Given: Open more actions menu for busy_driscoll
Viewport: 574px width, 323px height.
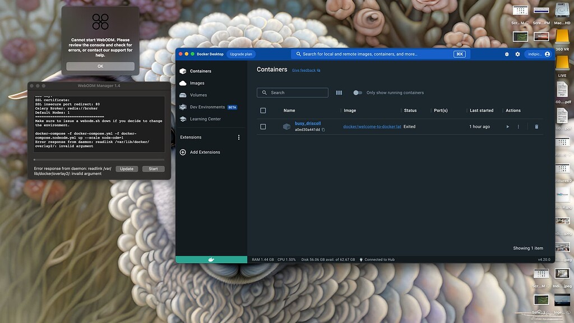Looking at the screenshot, I should pos(518,127).
